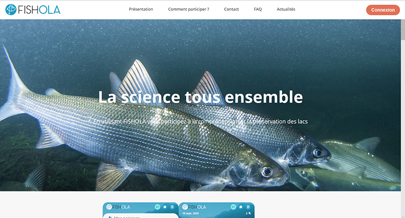Go to the Contact page
Image resolution: width=405 pixels, height=218 pixels.
pyautogui.click(x=231, y=9)
